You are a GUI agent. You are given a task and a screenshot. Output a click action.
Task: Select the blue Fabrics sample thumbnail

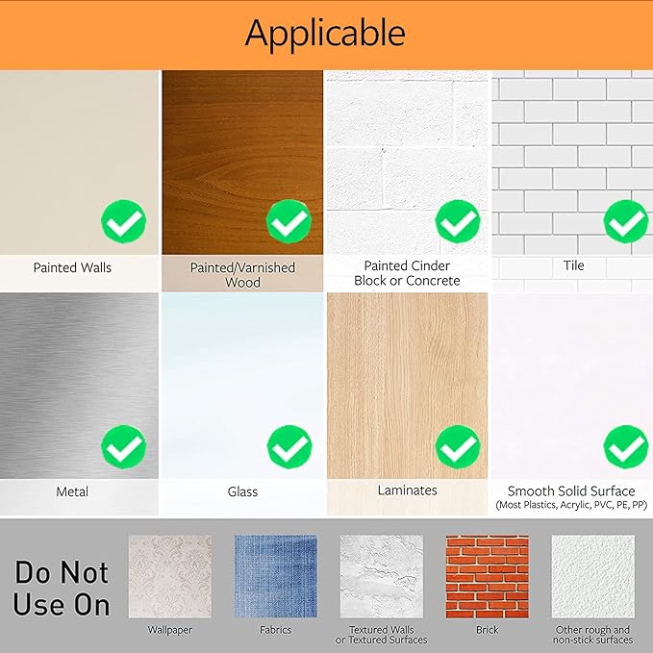pos(276,576)
